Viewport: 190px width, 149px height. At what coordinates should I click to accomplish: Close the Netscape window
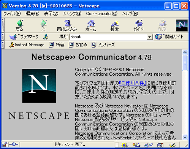[x=184, y=6]
